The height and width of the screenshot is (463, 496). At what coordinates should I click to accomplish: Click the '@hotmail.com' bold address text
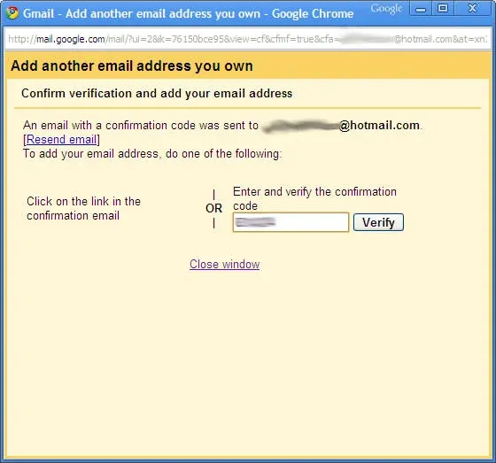(379, 125)
